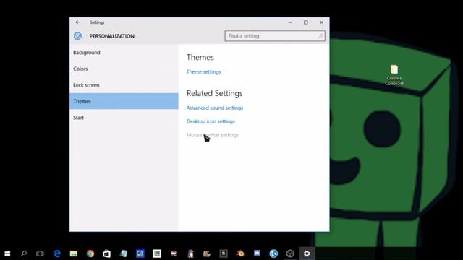Open Mouse pointer settings link
This screenshot has width=463, height=260.
212,135
